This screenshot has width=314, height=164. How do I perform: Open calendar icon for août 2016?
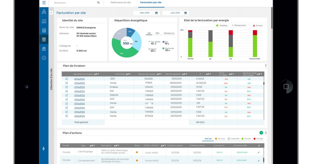coord(185,13)
